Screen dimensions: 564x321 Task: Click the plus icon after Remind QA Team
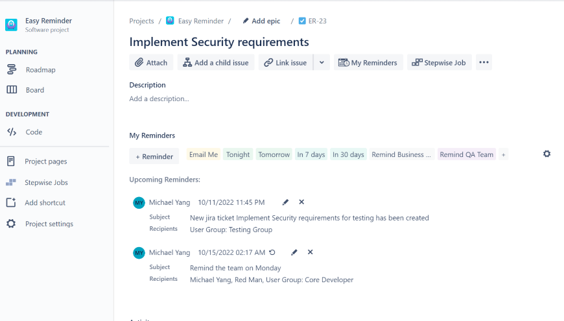pos(503,155)
